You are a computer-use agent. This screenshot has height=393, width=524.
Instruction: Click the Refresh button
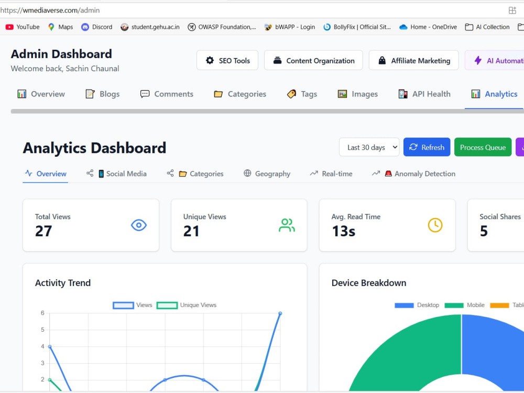[427, 147]
